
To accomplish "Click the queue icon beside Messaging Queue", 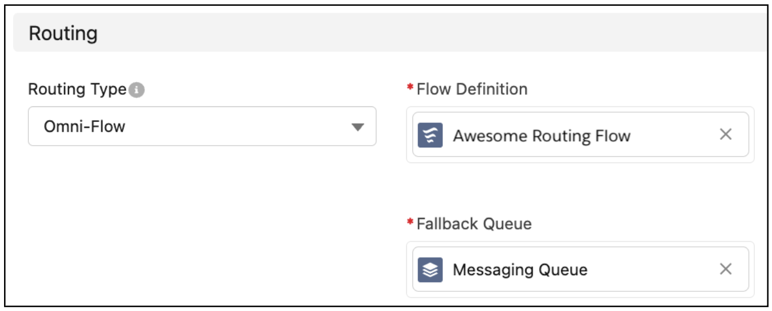I will click(x=430, y=270).
